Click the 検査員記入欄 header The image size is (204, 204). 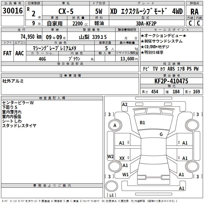(x=52, y=98)
